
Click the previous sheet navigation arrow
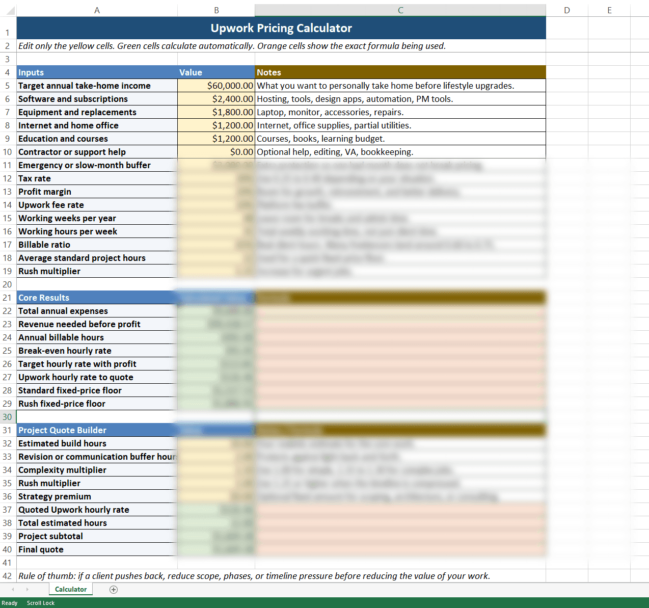[x=12, y=590]
